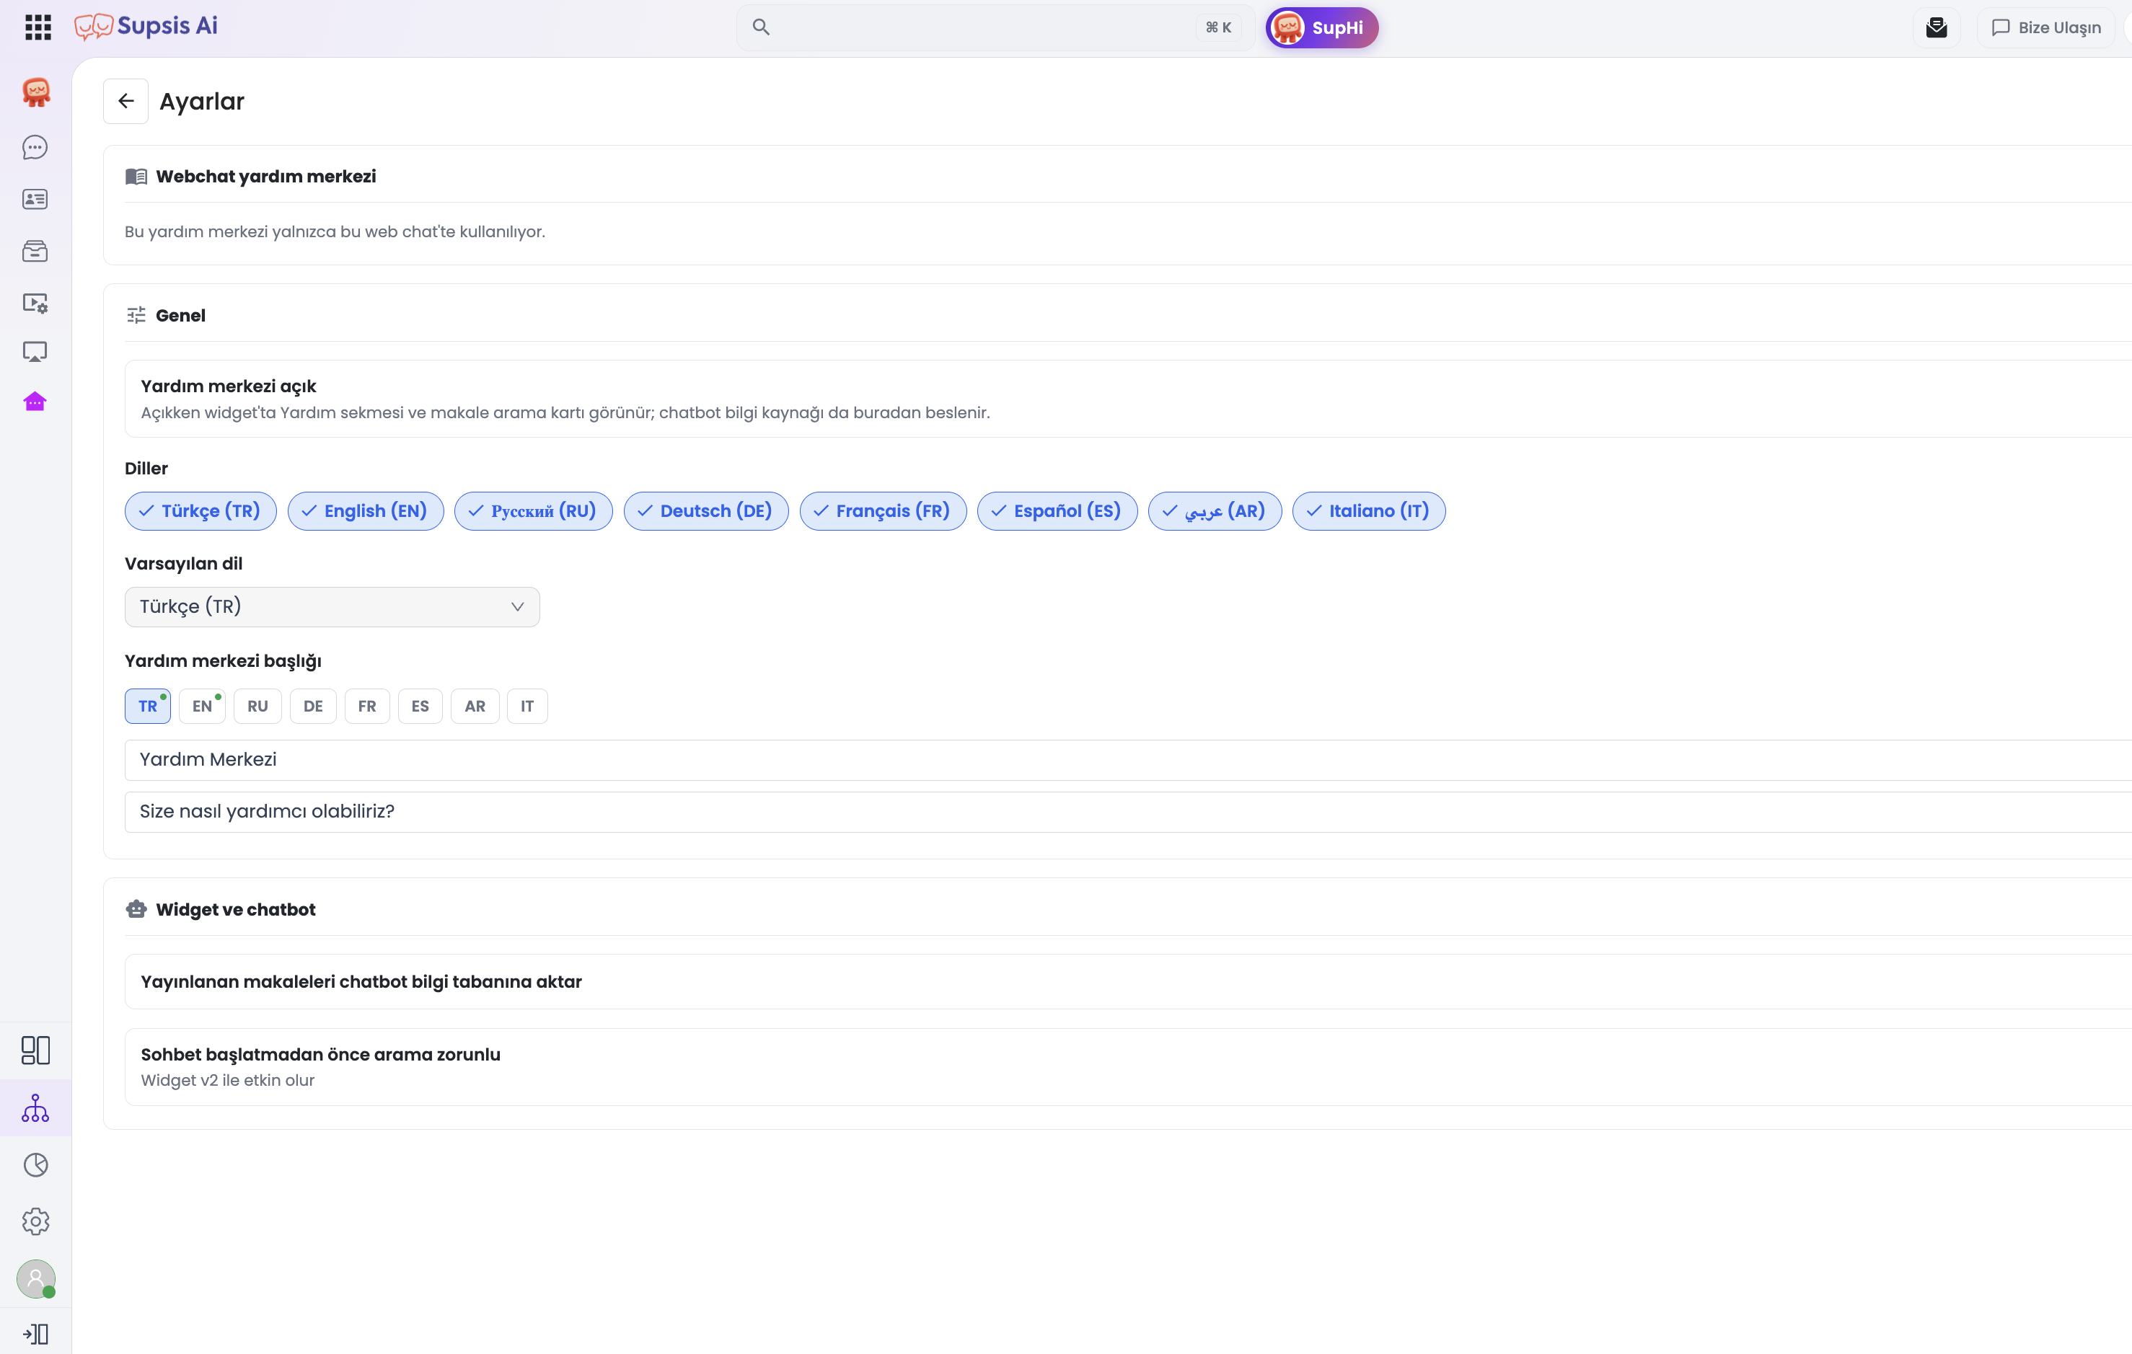Select the DE title language tab

point(314,707)
